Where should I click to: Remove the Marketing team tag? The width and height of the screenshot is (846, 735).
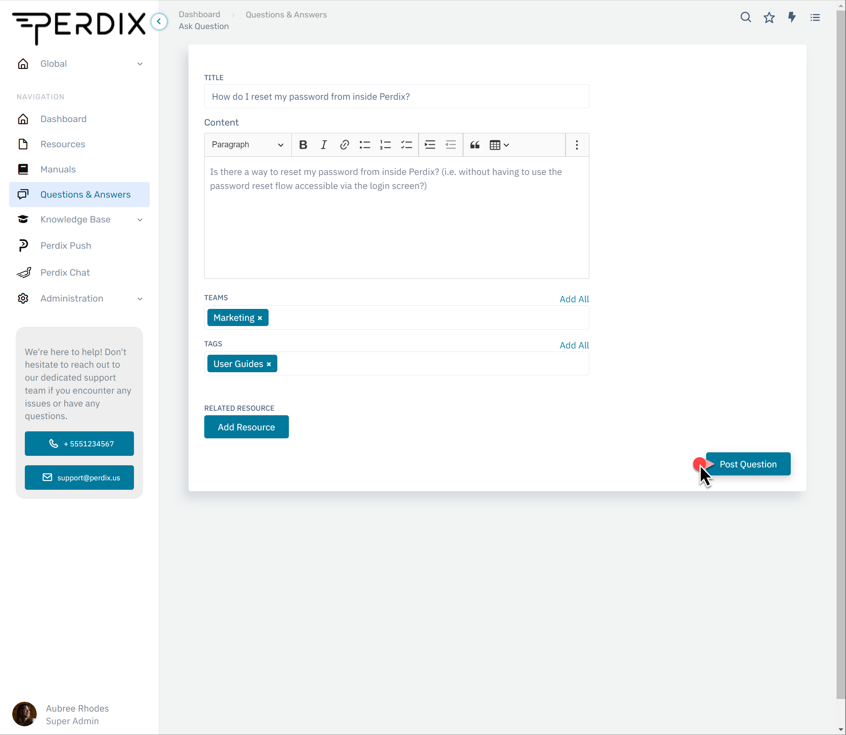(260, 318)
